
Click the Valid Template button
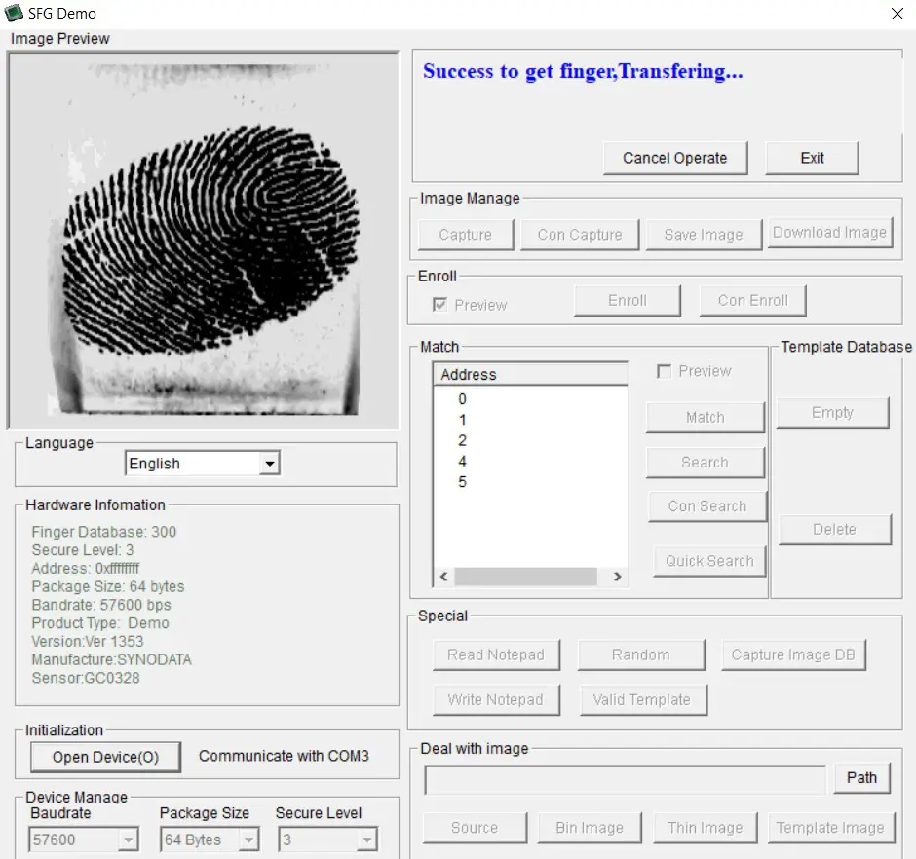click(x=643, y=699)
